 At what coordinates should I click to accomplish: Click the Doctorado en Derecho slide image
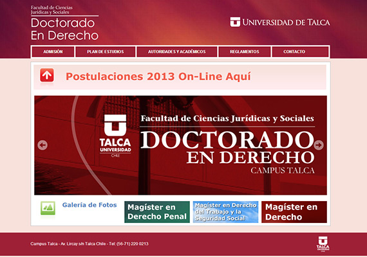180,145
